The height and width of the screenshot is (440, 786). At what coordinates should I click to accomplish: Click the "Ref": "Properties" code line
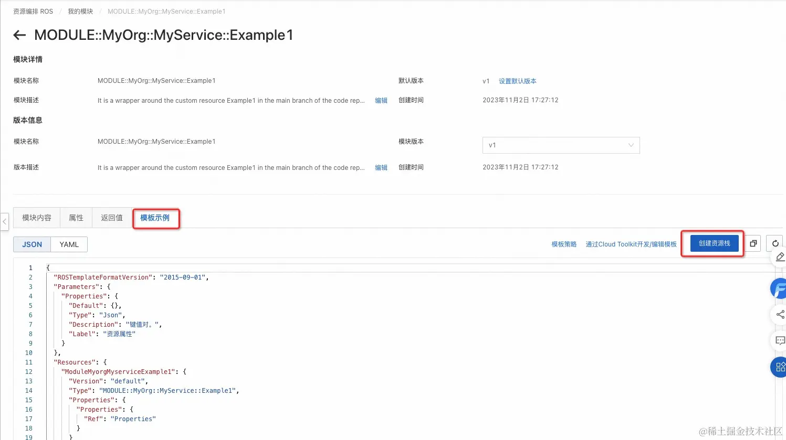pyautogui.click(x=120, y=419)
